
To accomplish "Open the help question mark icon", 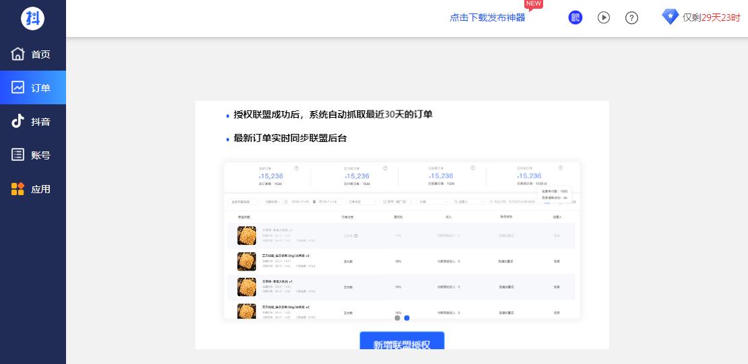I will (631, 17).
